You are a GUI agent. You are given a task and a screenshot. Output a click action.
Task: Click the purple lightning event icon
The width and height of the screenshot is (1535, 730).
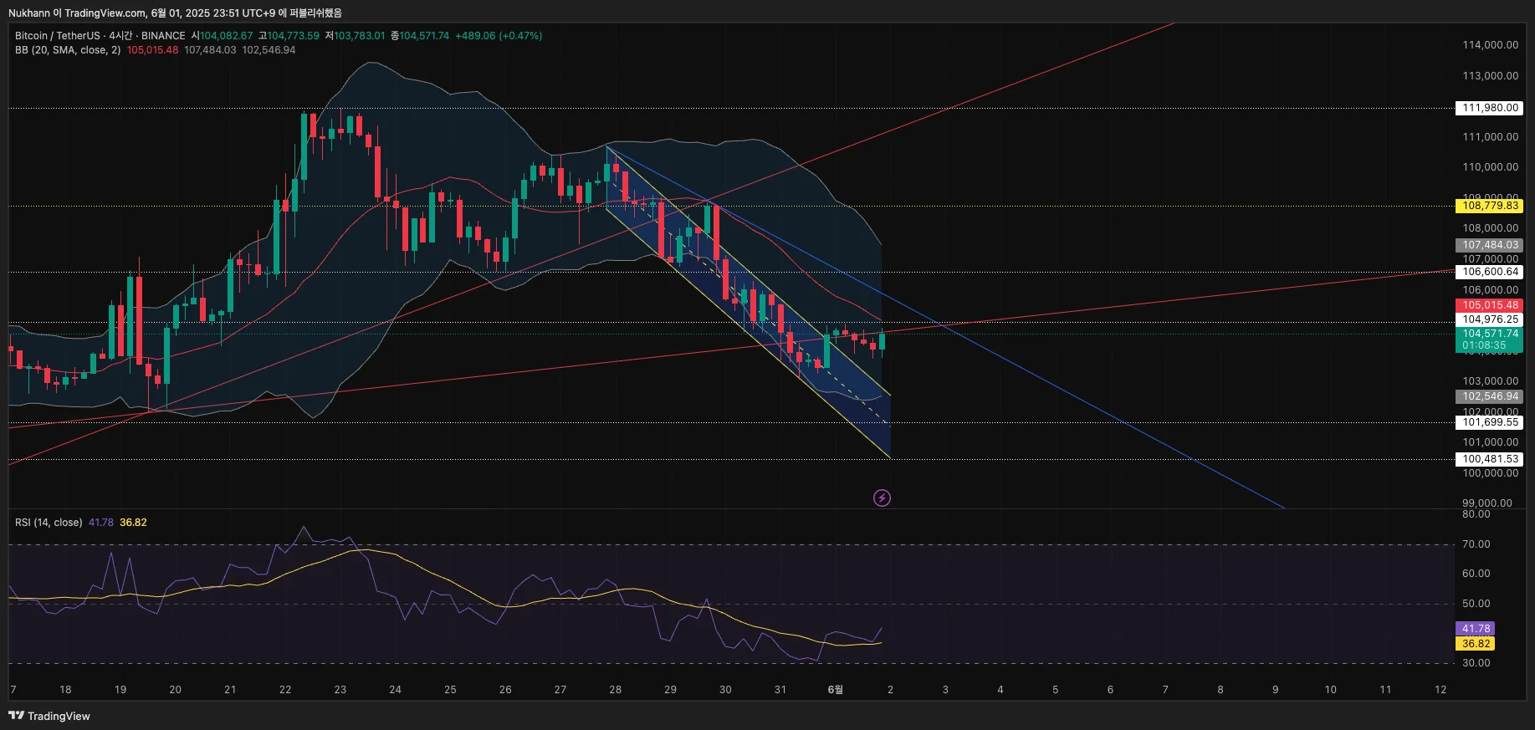882,498
